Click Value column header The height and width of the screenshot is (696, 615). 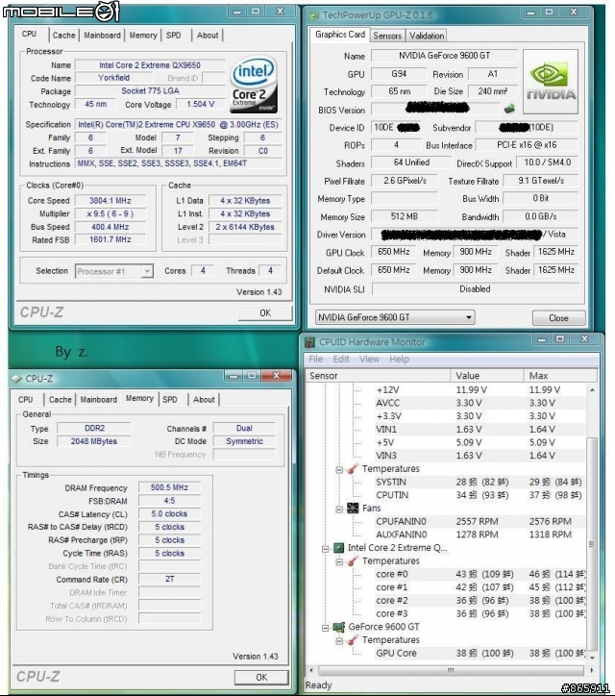click(487, 376)
